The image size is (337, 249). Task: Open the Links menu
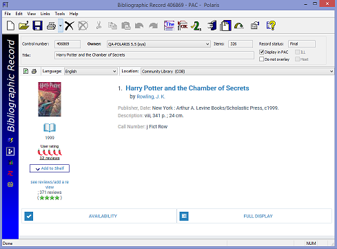click(45, 14)
